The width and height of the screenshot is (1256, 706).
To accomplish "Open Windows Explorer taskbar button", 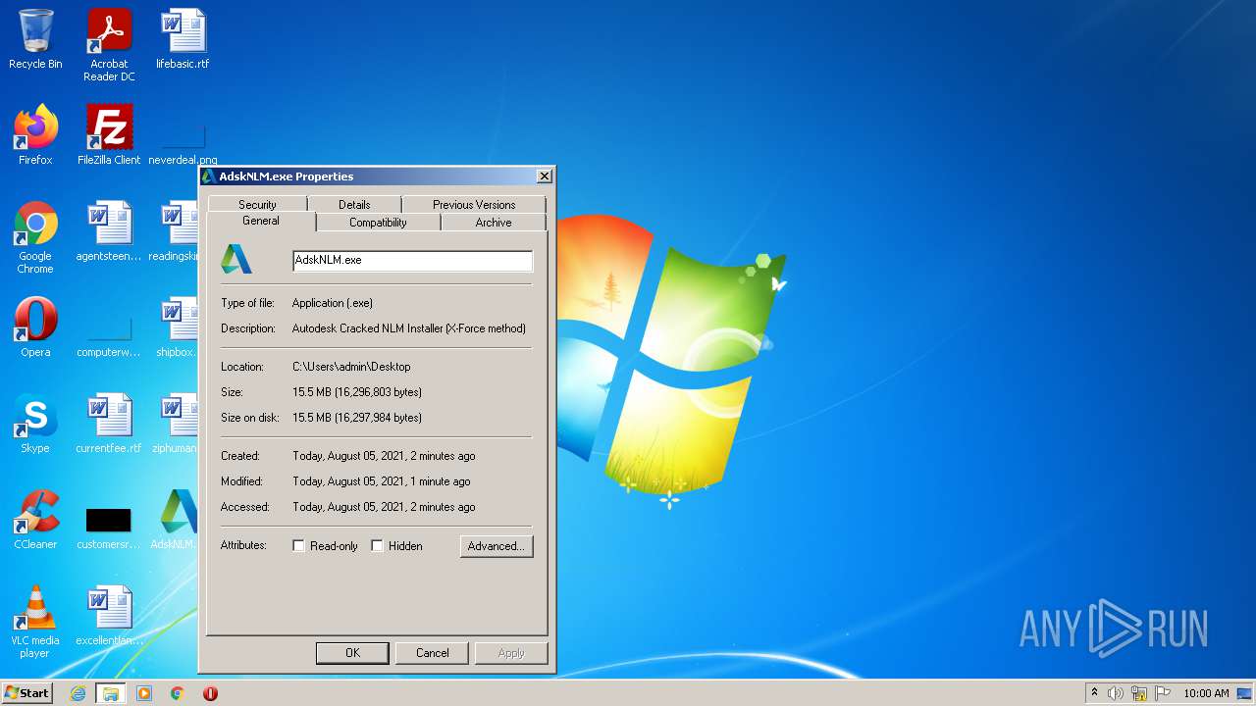I will pos(111,693).
